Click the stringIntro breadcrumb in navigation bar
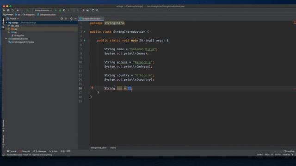Image resolution: width=296 pixels, height=166 pixels. (29, 14)
